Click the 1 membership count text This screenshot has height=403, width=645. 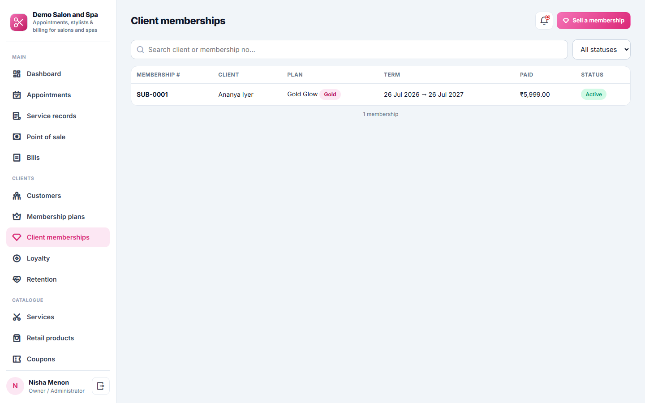pyautogui.click(x=381, y=114)
